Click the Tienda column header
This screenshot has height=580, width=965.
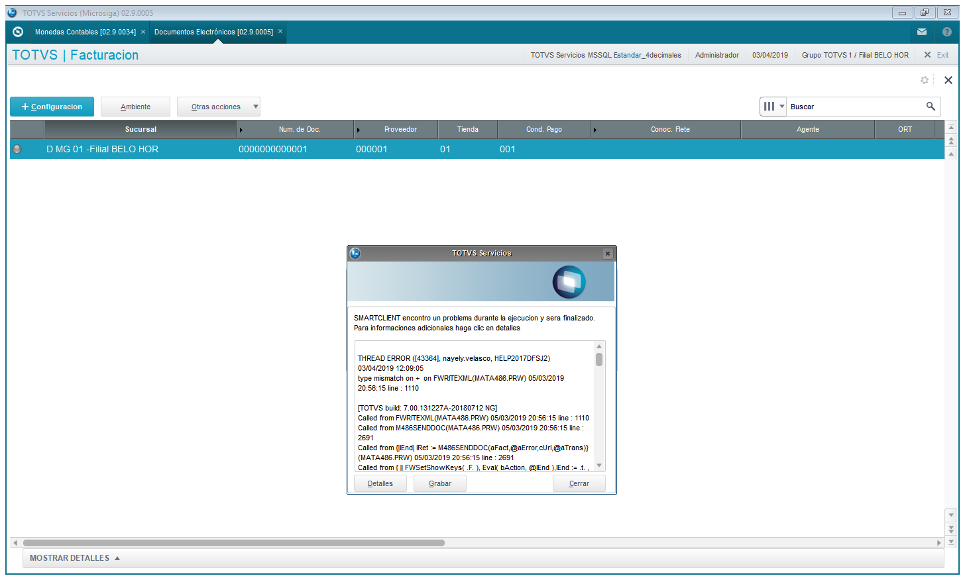pyautogui.click(x=467, y=129)
